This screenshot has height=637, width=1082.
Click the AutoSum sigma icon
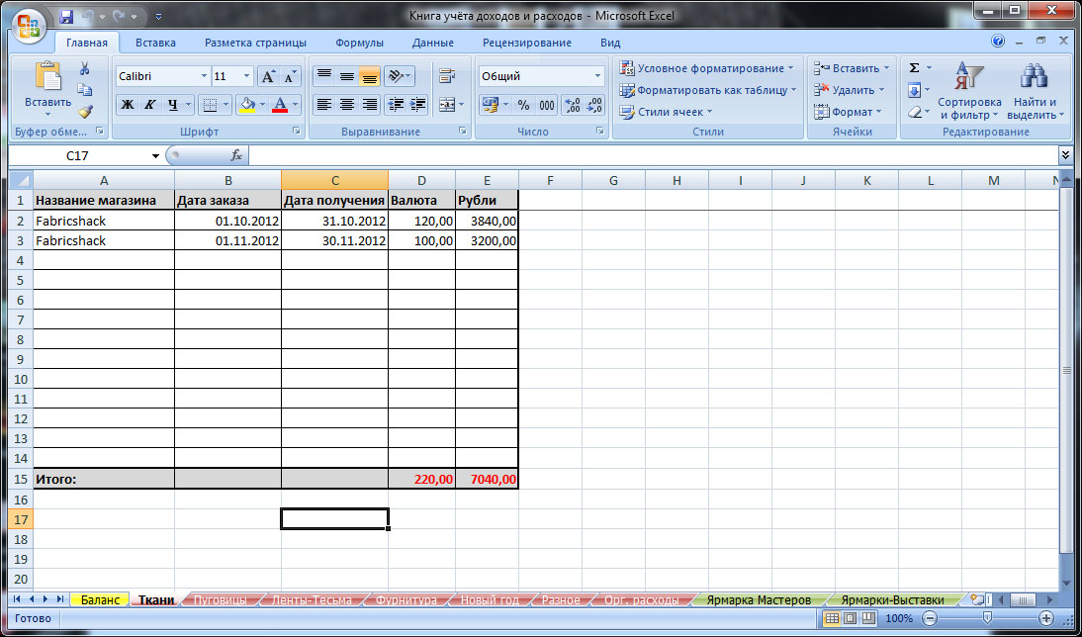[x=914, y=68]
